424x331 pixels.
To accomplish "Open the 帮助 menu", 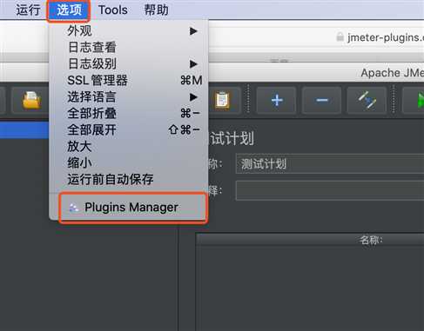I will point(157,10).
